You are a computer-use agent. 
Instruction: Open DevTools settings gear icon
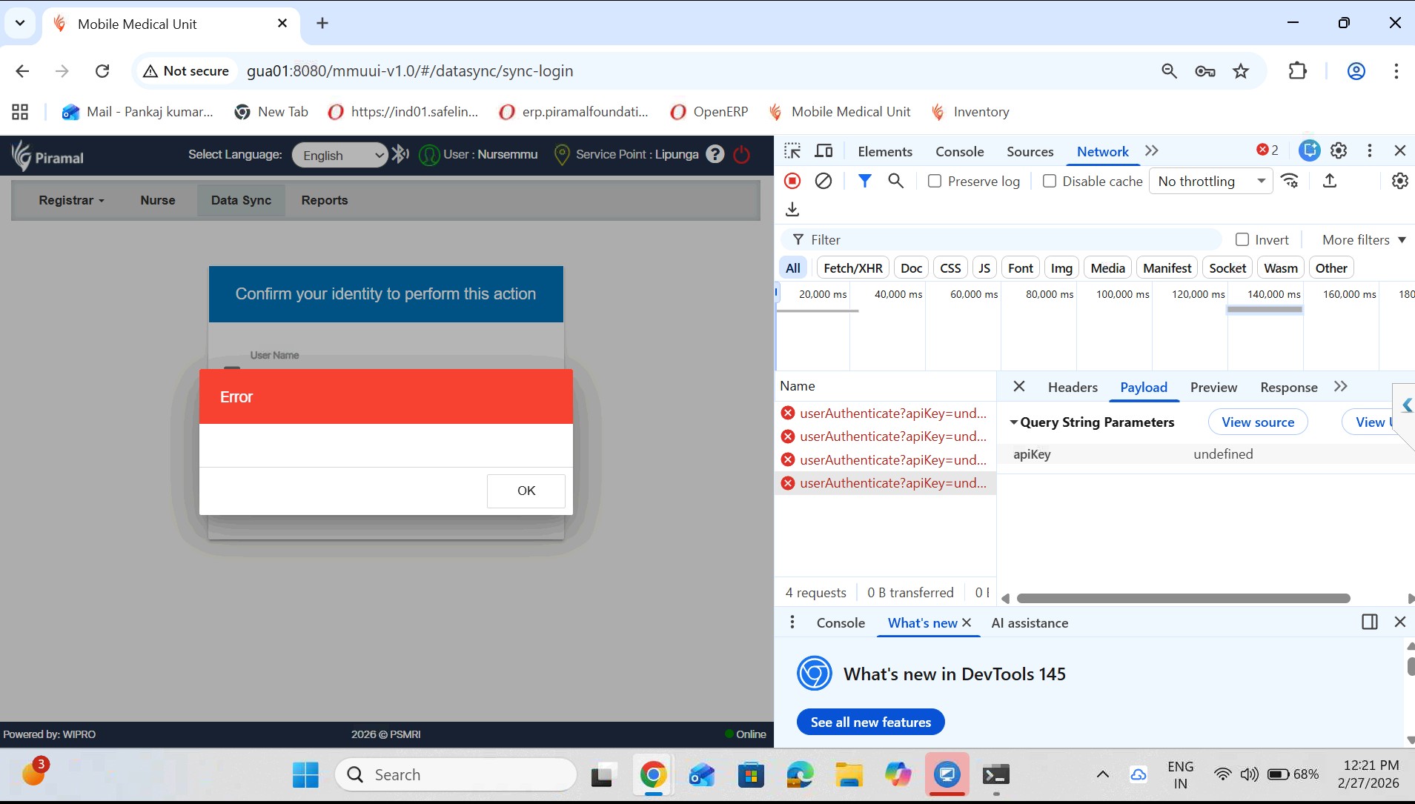pos(1339,151)
